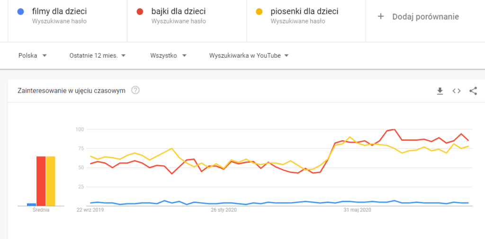Edit the bajki dla dzieci search term
This screenshot has width=485, height=239.
(179, 11)
